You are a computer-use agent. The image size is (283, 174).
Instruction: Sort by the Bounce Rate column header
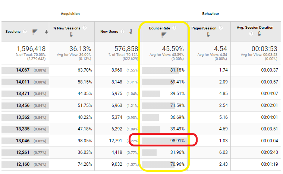pos(160,28)
